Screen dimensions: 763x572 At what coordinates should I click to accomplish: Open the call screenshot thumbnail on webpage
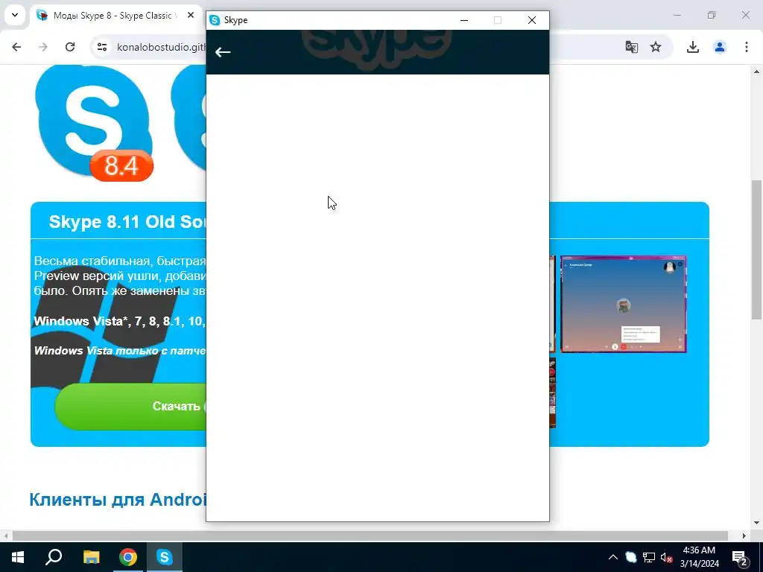(624, 304)
